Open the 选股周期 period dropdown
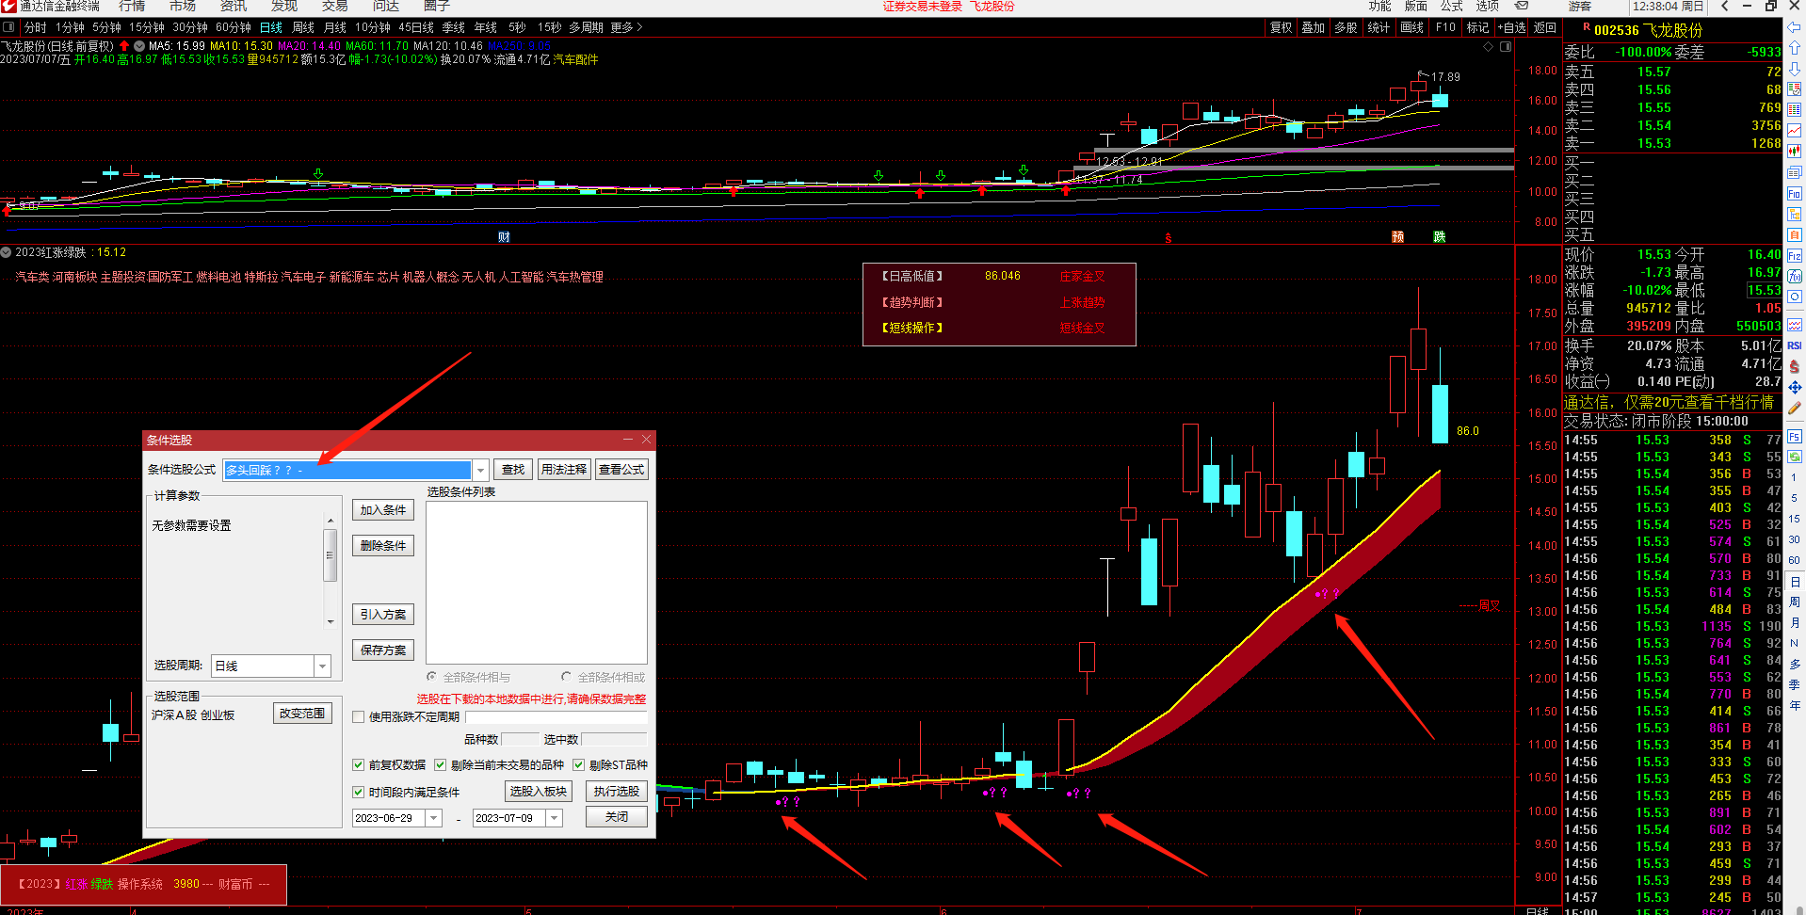This screenshot has height=915, width=1806. pos(322,666)
